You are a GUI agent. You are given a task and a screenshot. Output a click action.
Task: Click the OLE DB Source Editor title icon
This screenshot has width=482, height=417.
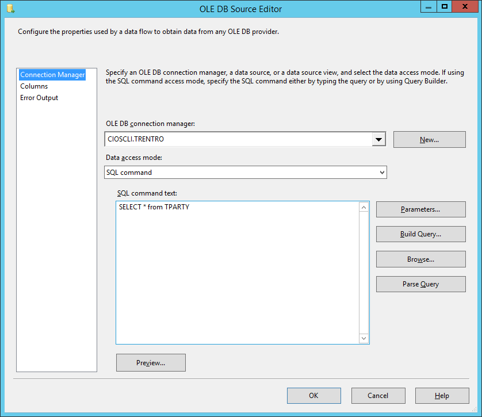(10, 9)
